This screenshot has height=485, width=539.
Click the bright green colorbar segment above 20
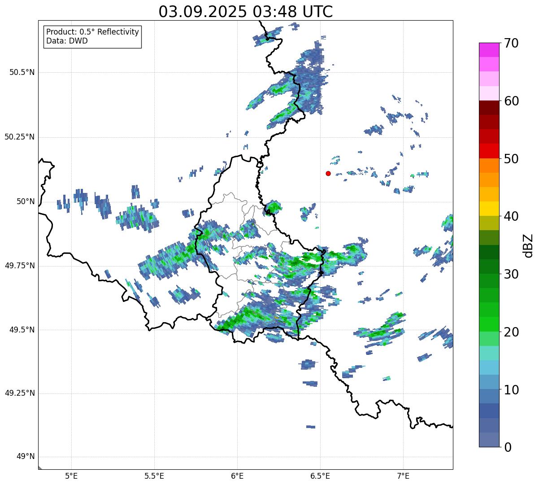tap(489, 324)
